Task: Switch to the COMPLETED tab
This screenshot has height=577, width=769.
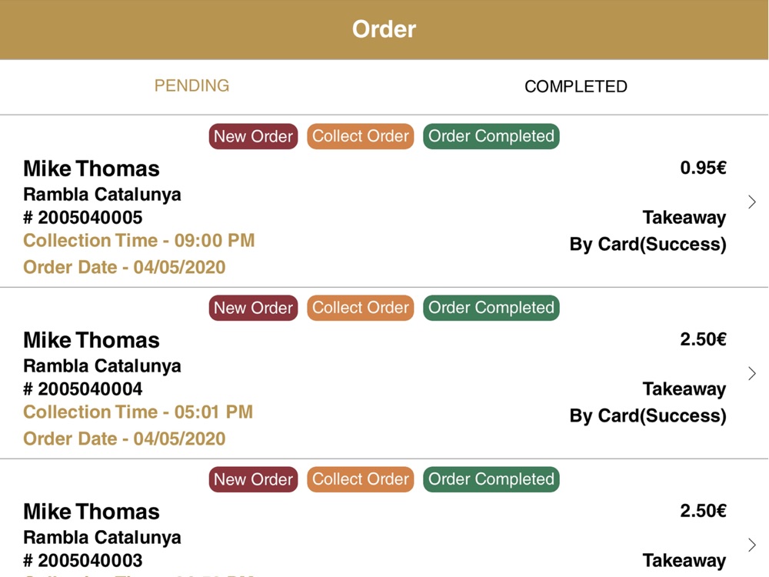Action: pos(576,86)
